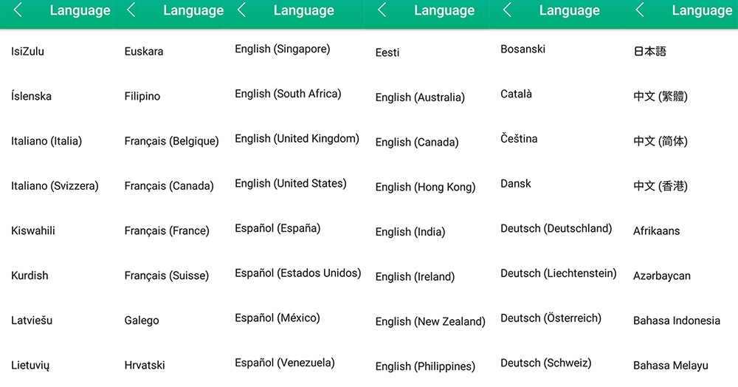Tap back arrow above the IsiZulu list

[x=18, y=10]
